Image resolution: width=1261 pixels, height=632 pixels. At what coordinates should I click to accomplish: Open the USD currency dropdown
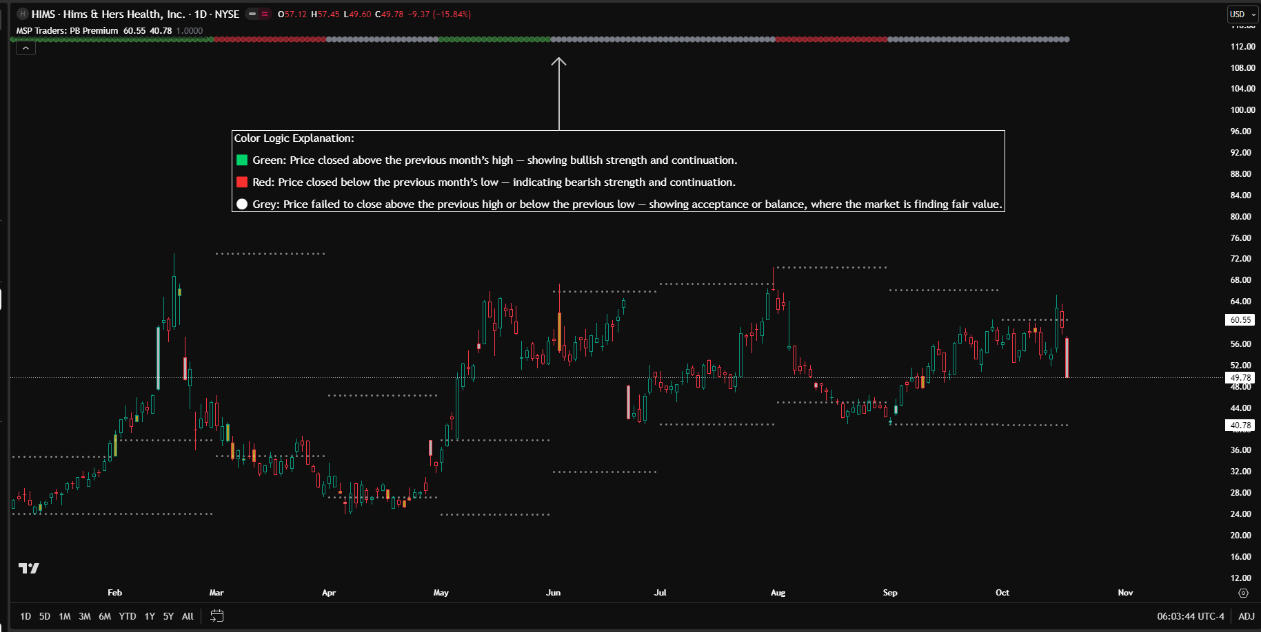click(x=1242, y=14)
